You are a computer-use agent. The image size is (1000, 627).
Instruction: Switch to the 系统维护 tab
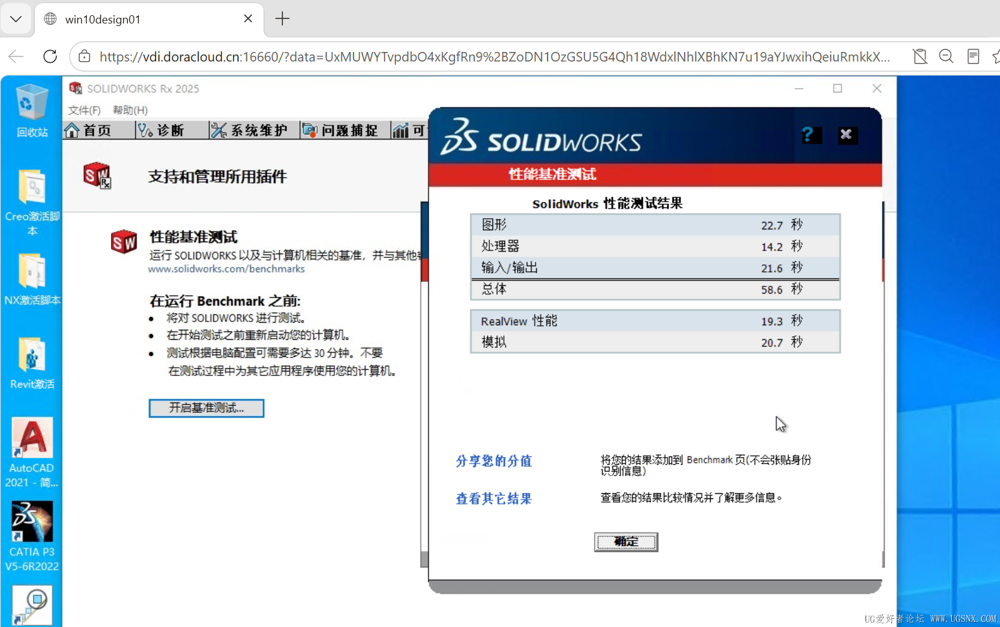tap(254, 130)
